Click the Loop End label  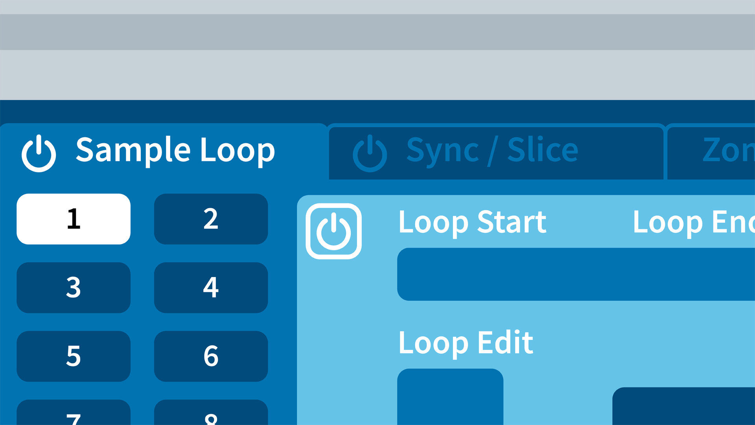(693, 222)
